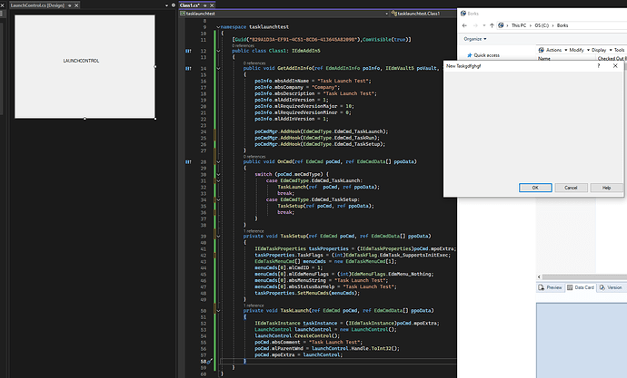Click 'This PC' in the address bar breadcrumb
Viewport: 627px width, 378px height.
point(519,25)
